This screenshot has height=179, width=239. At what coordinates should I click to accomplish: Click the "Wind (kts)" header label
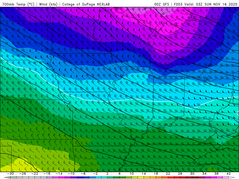(48, 4)
